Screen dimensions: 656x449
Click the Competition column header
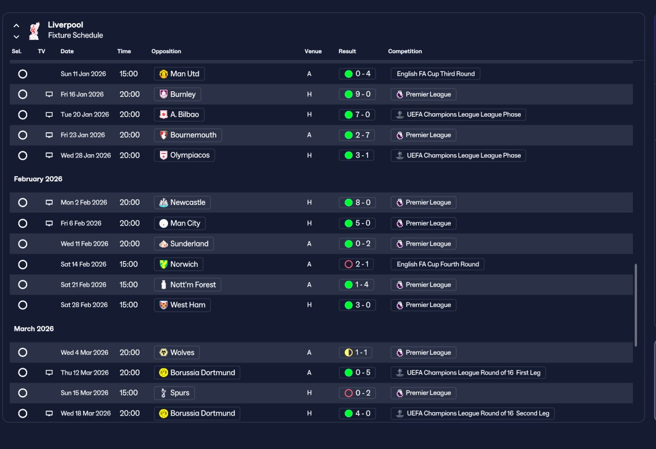click(405, 51)
